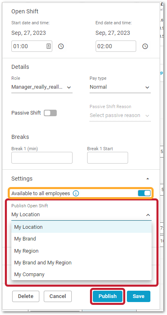Image resolution: width=167 pixels, height=315 pixels.
Task: Click the Save button
Action: [139, 296]
